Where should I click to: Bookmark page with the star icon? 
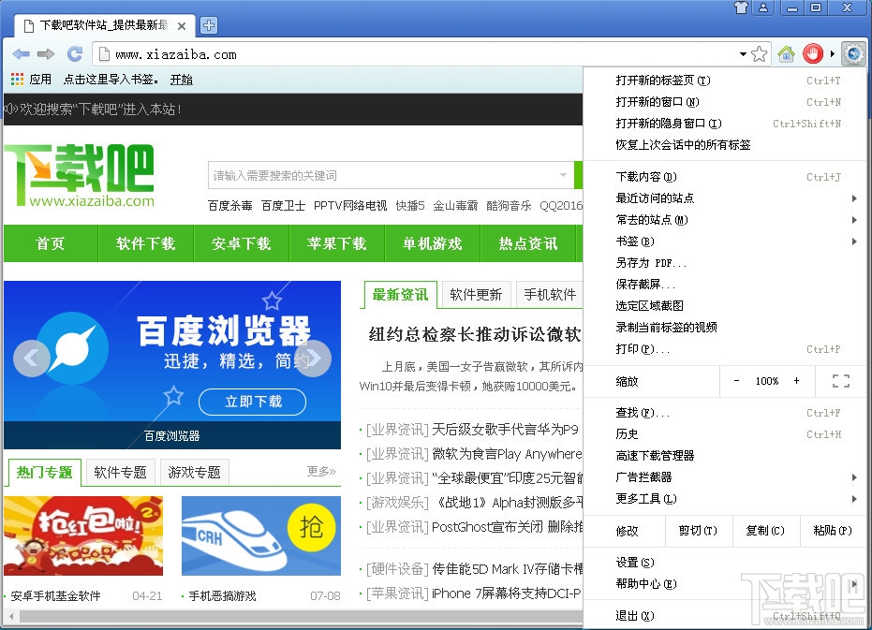click(x=759, y=54)
